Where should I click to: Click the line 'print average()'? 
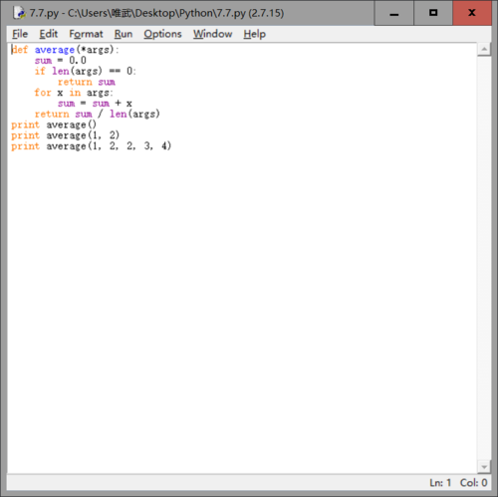point(54,124)
